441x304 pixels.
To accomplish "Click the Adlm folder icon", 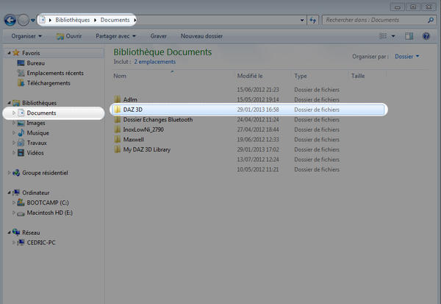I will 118,99.
